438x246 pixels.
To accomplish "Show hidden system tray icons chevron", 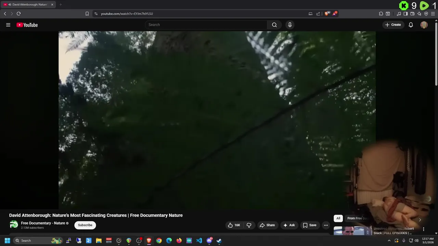I will pos(389,241).
